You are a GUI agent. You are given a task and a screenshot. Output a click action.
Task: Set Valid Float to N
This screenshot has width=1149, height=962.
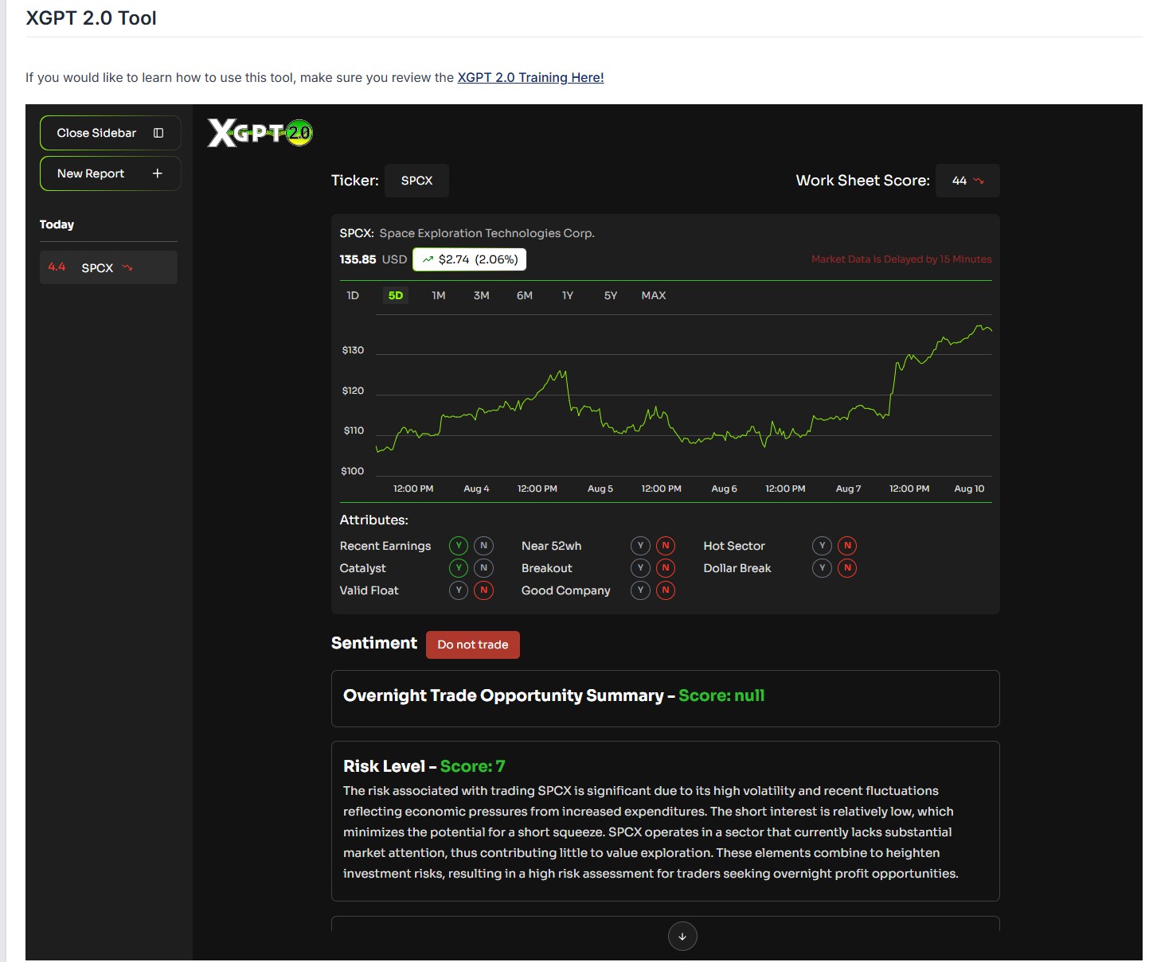(483, 590)
